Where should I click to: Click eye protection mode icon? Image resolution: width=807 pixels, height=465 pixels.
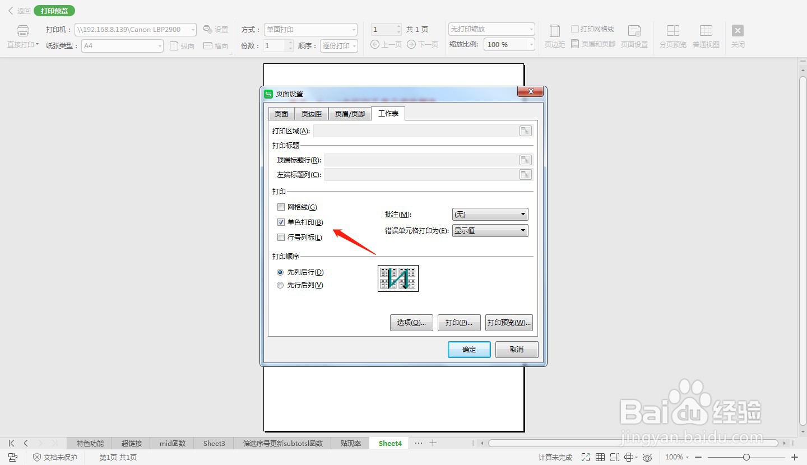(x=647, y=457)
